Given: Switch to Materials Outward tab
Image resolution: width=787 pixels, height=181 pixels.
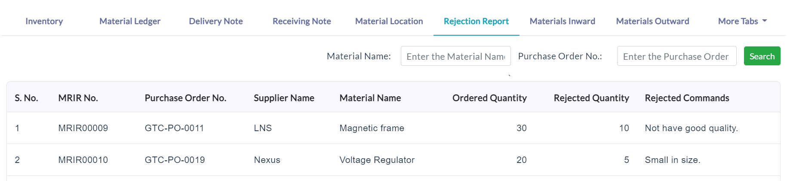Looking at the screenshot, I should [652, 21].
